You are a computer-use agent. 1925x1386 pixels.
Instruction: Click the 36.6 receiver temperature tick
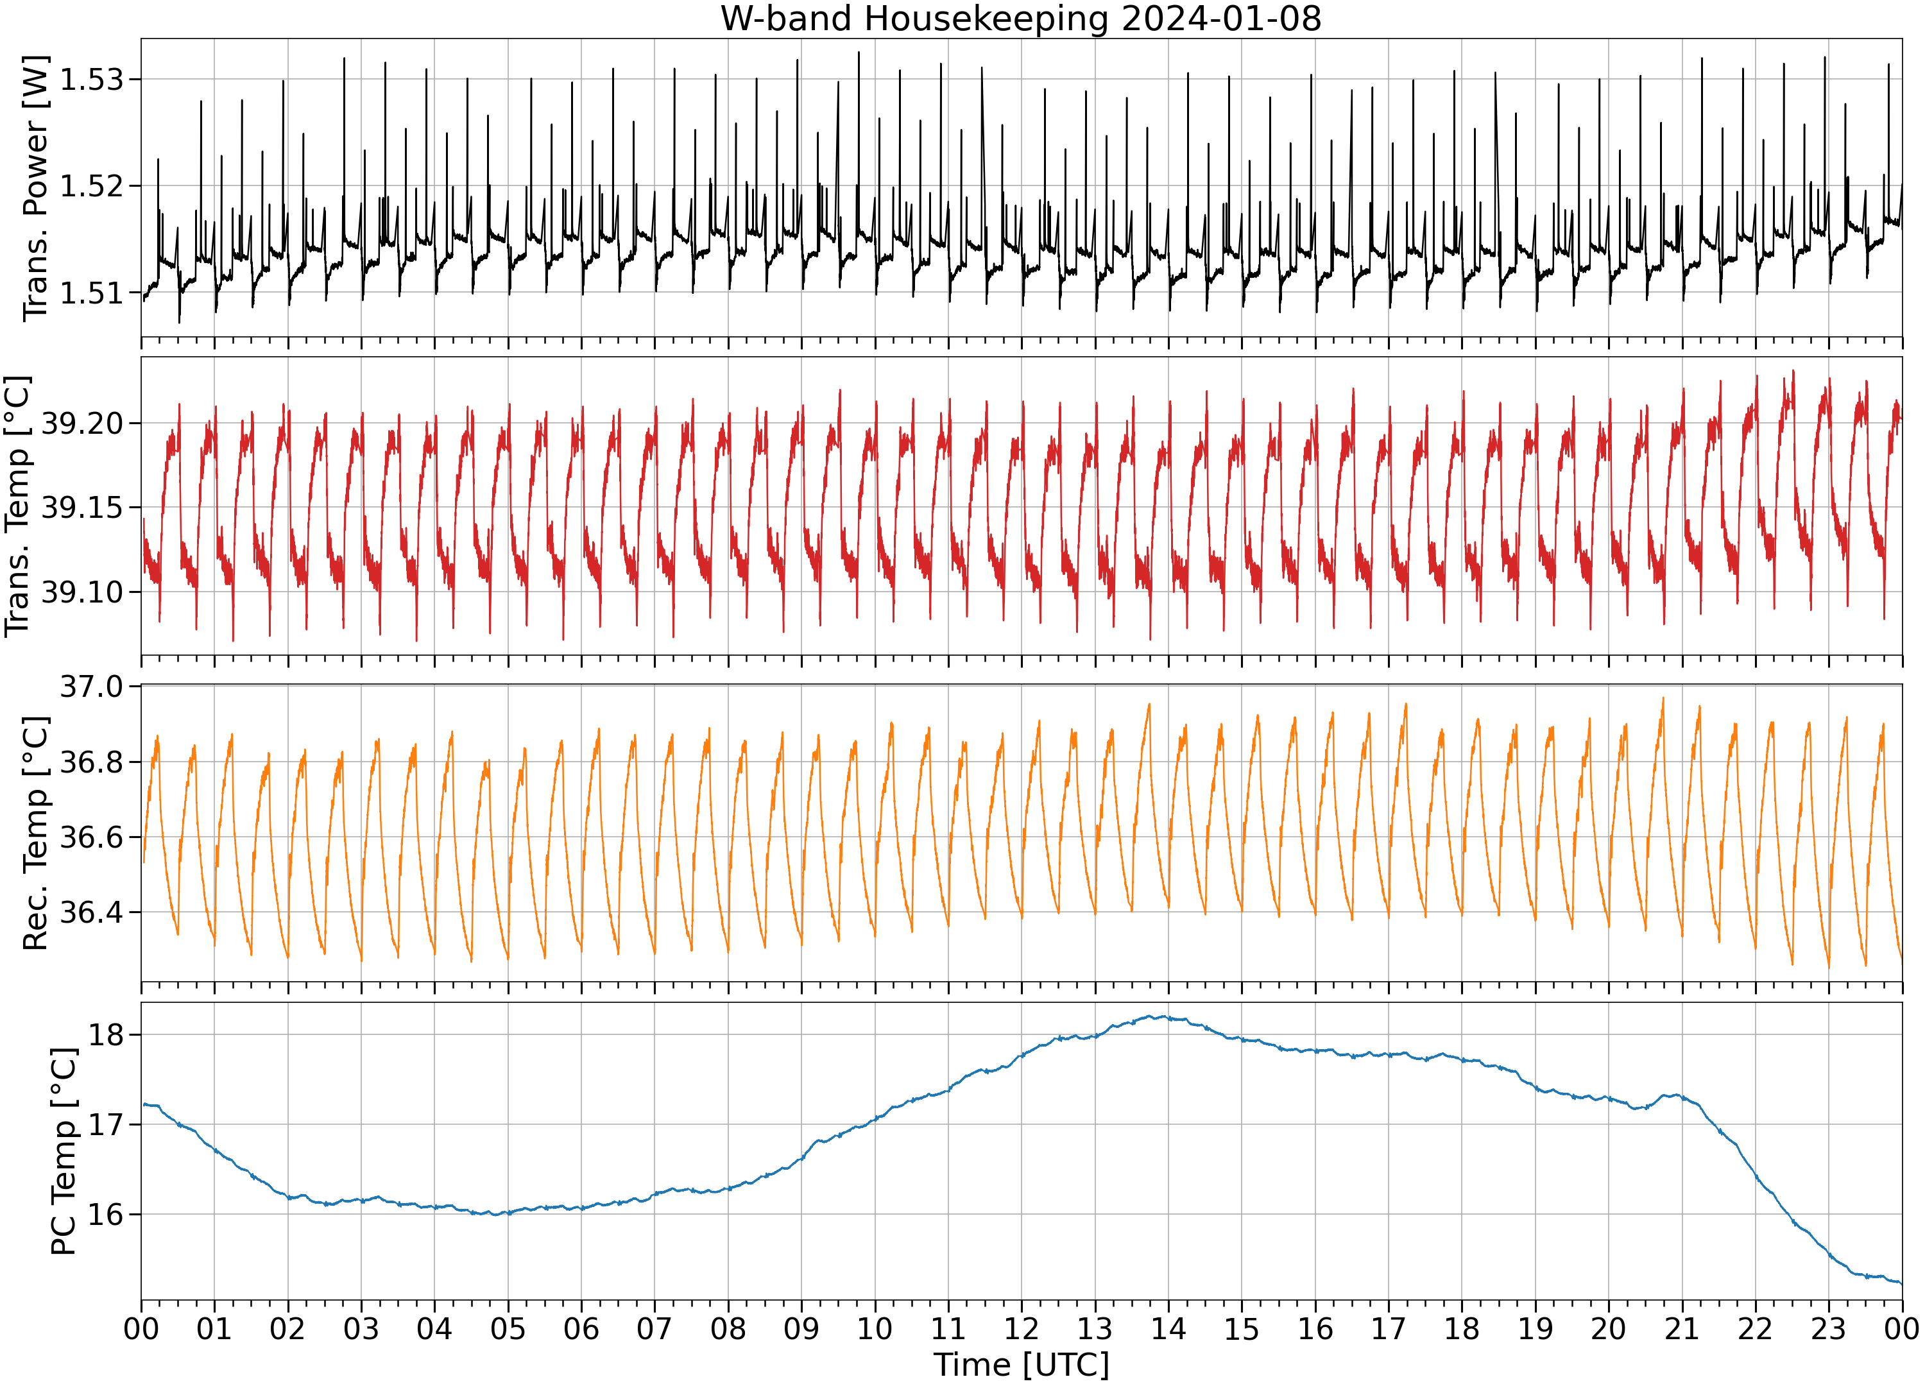[91, 837]
